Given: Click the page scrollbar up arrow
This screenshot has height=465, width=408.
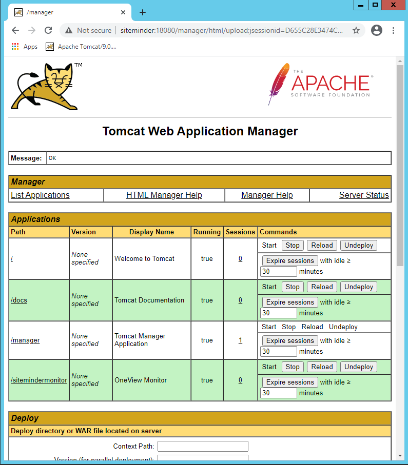Looking at the screenshot, I should click(400, 61).
